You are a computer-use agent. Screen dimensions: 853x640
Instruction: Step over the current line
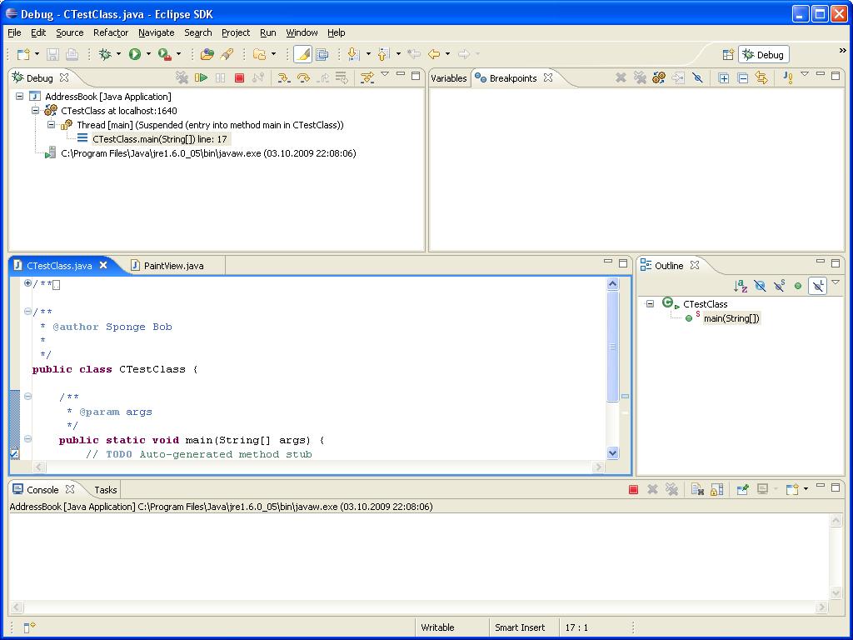click(303, 77)
